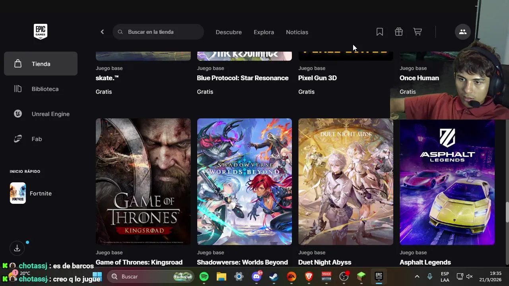Click Duet Night Abyss title text
The image size is (509, 286).
click(324, 262)
